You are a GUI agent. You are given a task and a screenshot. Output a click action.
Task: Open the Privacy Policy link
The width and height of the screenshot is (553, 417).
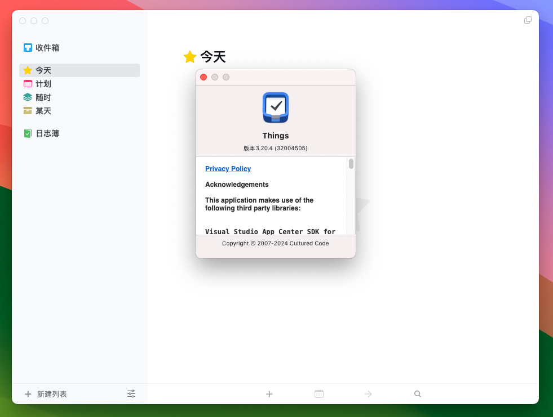pos(228,168)
